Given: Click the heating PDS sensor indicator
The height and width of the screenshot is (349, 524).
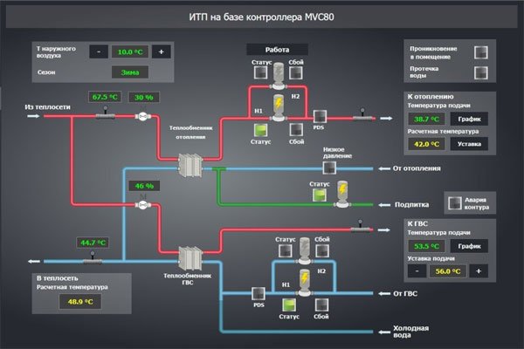Looking at the screenshot, I should [320, 117].
